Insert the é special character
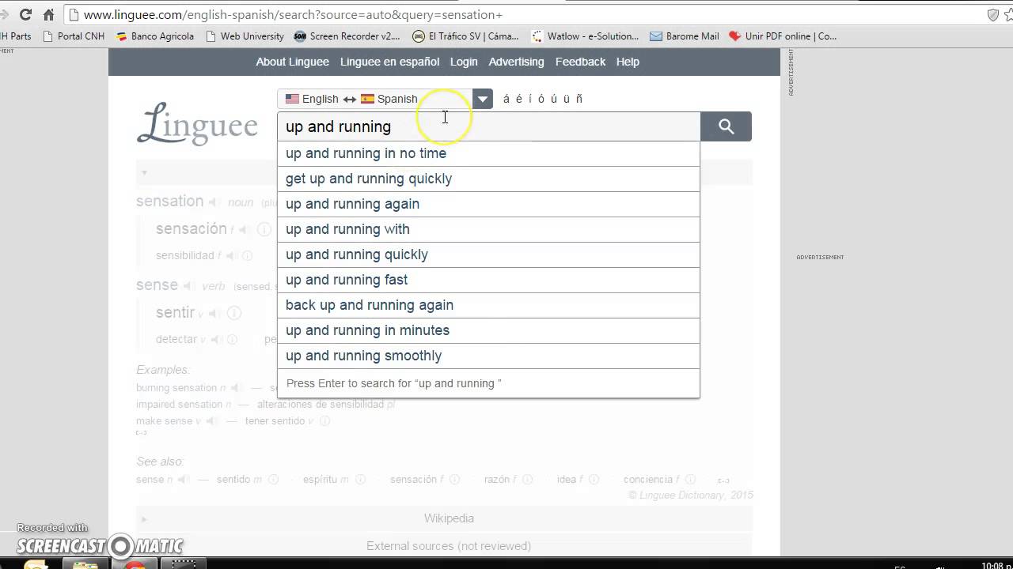Screen dimensions: 1013x569 tap(519, 99)
